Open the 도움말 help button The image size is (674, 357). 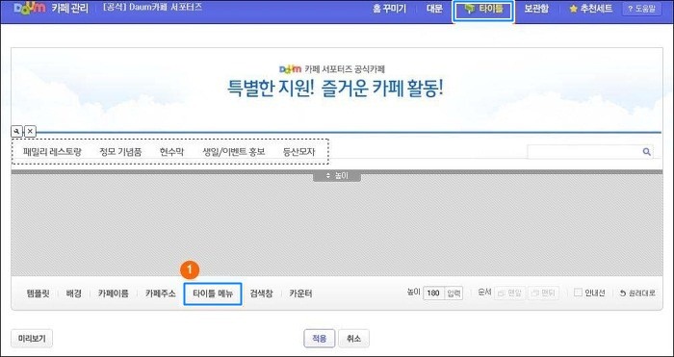(642, 9)
